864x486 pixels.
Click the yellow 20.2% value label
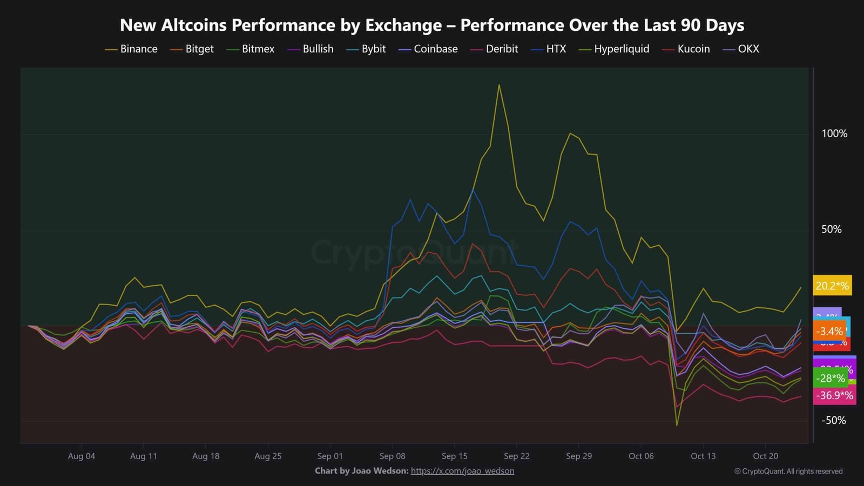point(832,286)
